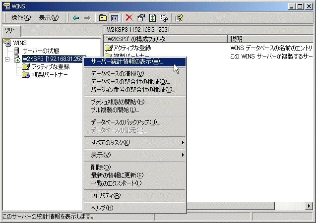
Task: Click the WINS title bar application icon
Action: click(6, 6)
